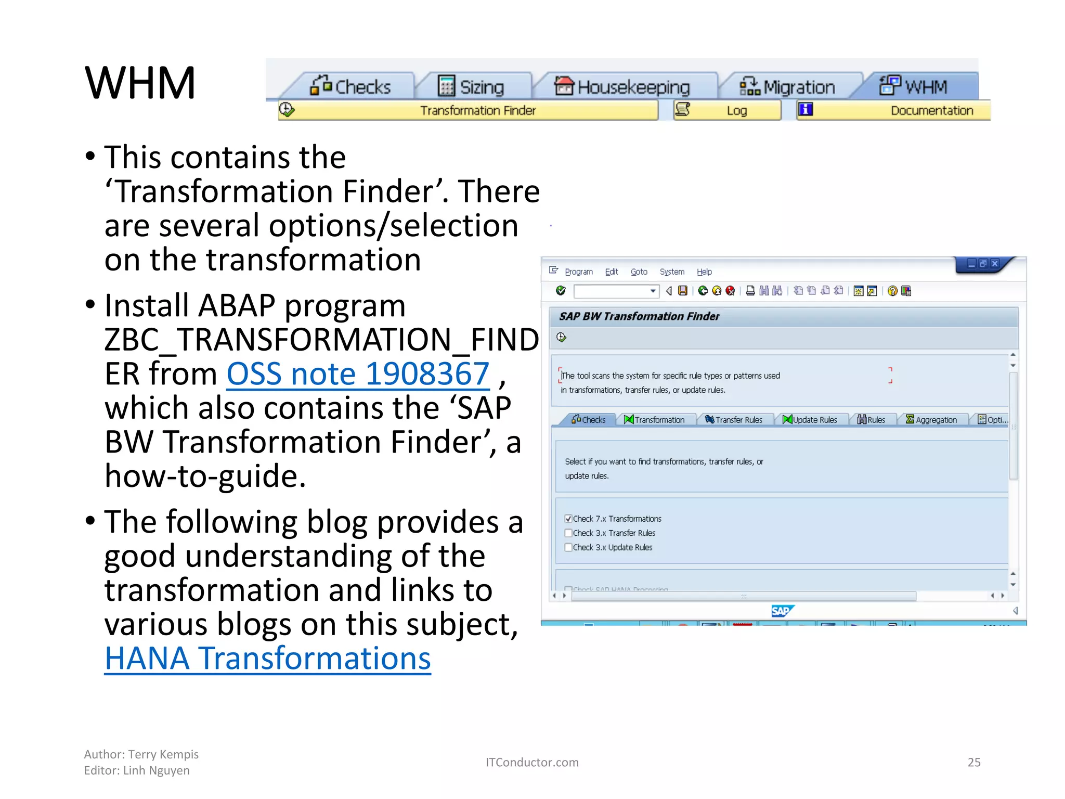Click the Documentation button
This screenshot has width=1065, height=799.
click(893, 110)
